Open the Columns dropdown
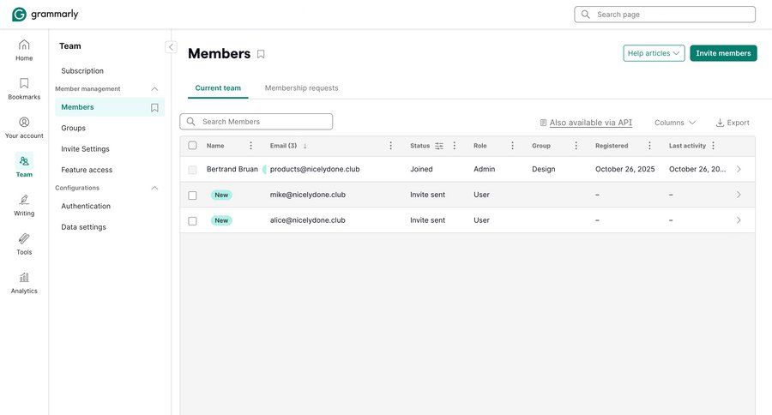 point(675,123)
